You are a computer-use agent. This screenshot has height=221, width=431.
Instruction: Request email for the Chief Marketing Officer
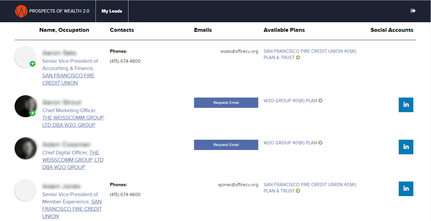click(x=226, y=103)
